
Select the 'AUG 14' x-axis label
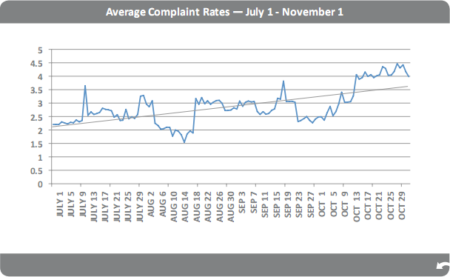185,206
